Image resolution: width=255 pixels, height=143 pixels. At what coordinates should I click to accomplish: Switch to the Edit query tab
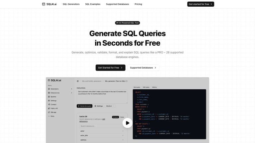pos(146,87)
